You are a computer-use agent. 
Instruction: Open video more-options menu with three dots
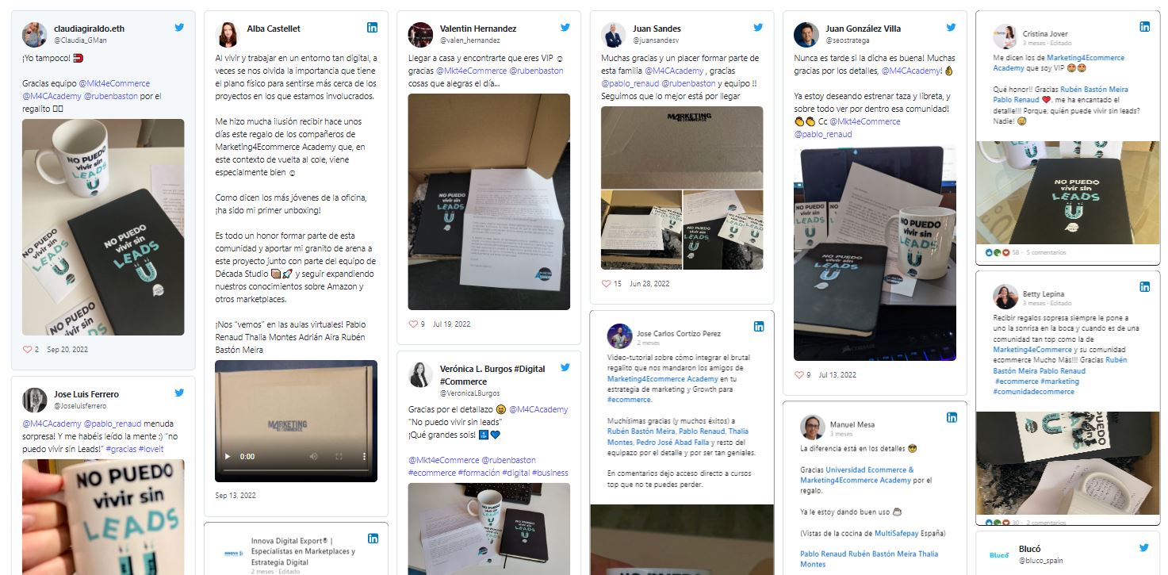click(x=365, y=457)
